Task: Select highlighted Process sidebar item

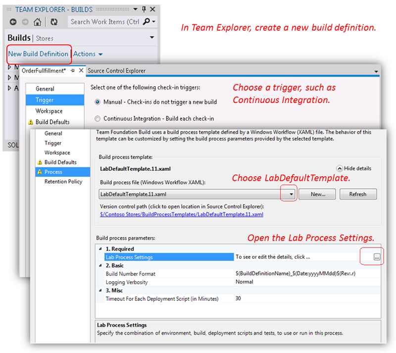Action: point(63,172)
